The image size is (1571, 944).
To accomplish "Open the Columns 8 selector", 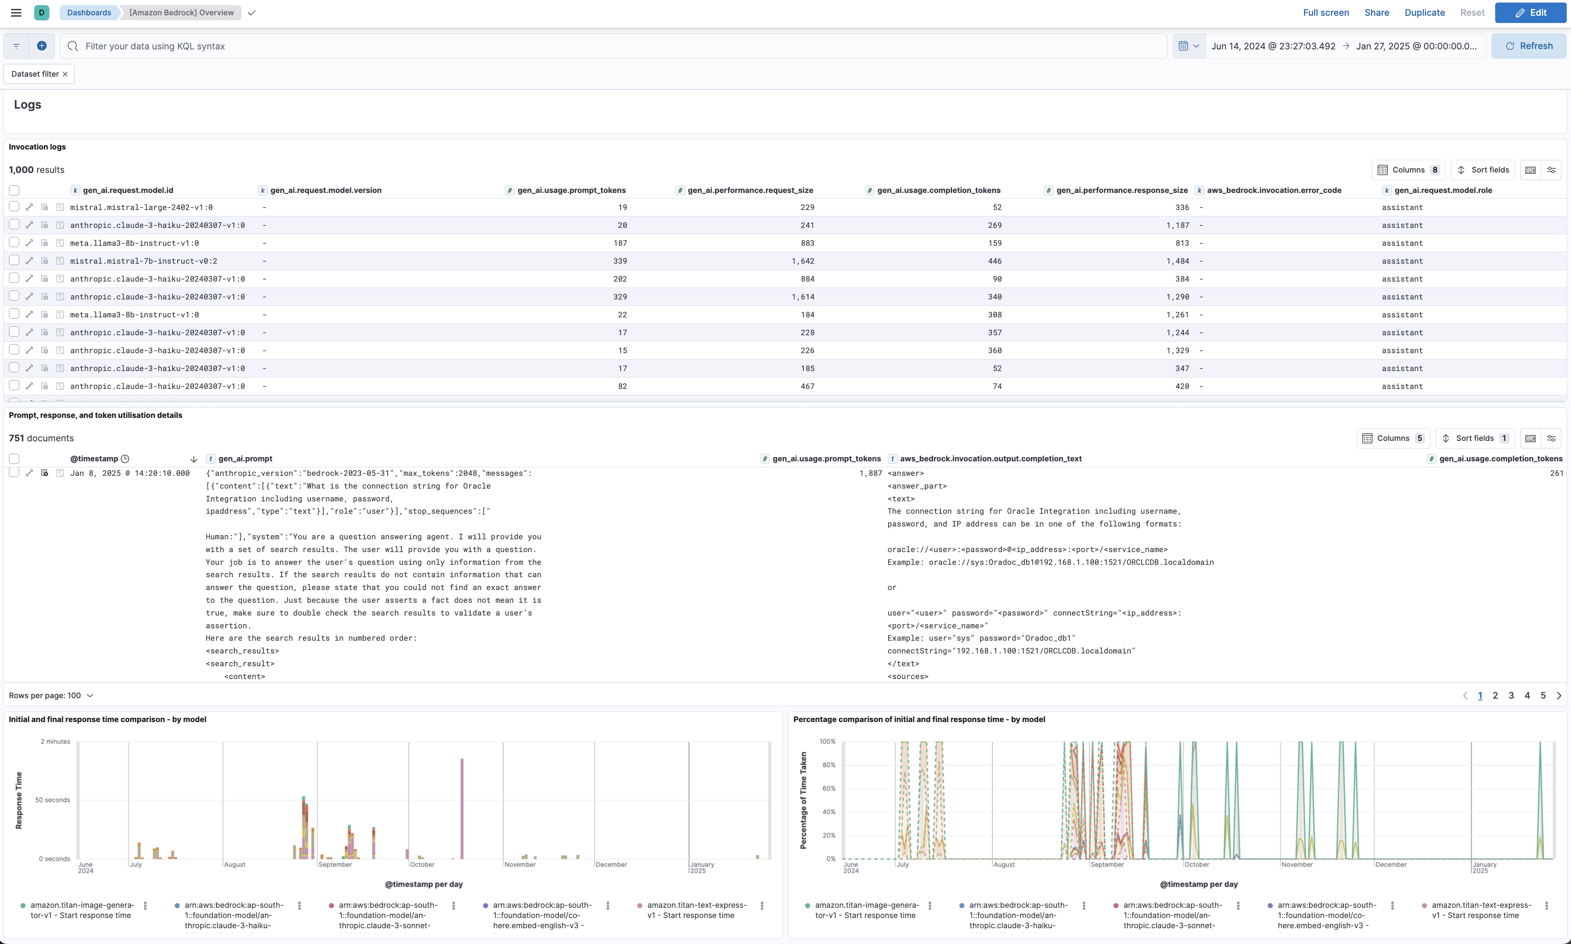I will (1408, 170).
